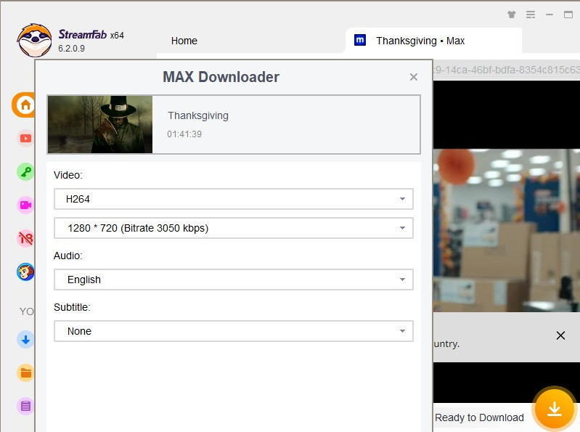Click the orange Home icon in sidebar
This screenshot has height=432, width=580.
[25, 105]
